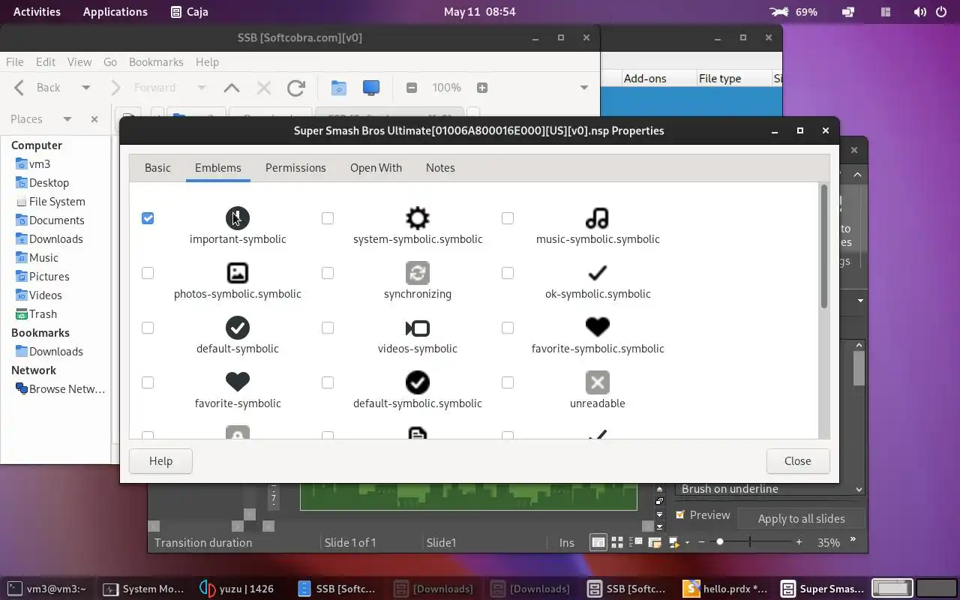This screenshot has height=600, width=960.
Task: Open the Go menu in Caja
Action: [110, 62]
